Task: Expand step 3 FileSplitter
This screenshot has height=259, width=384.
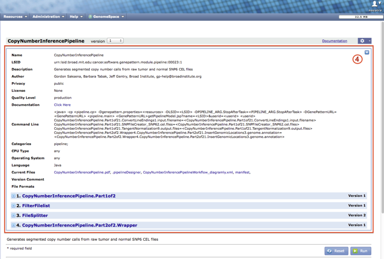Action: 13,215
